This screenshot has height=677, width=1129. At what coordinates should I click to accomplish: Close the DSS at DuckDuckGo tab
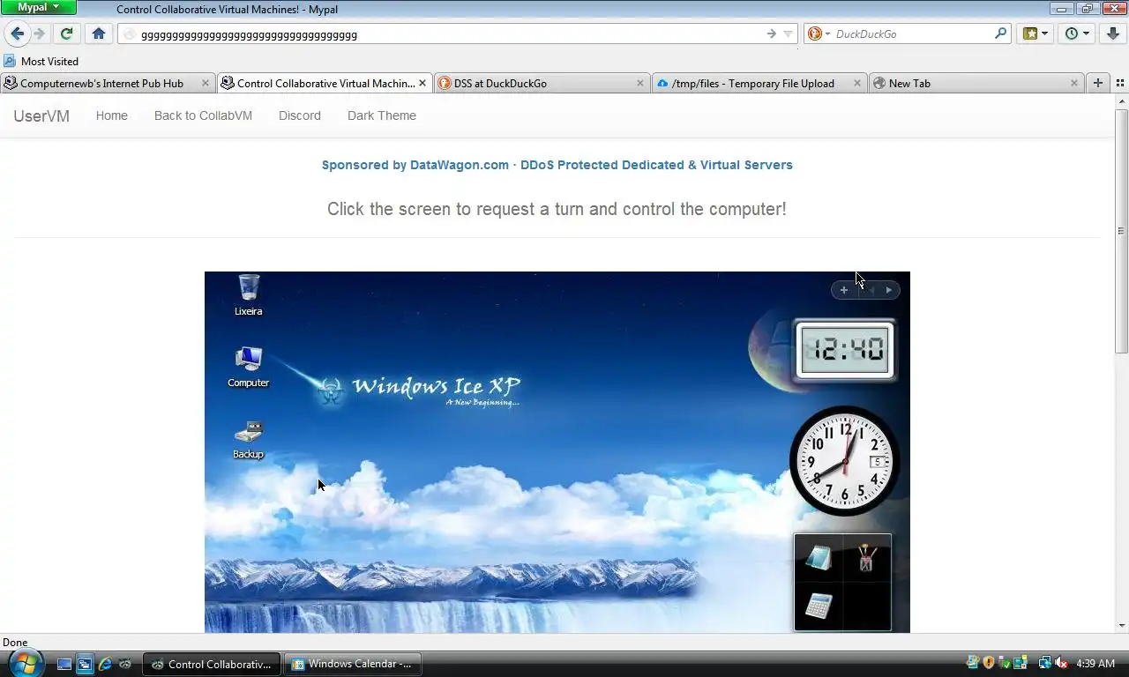click(640, 83)
